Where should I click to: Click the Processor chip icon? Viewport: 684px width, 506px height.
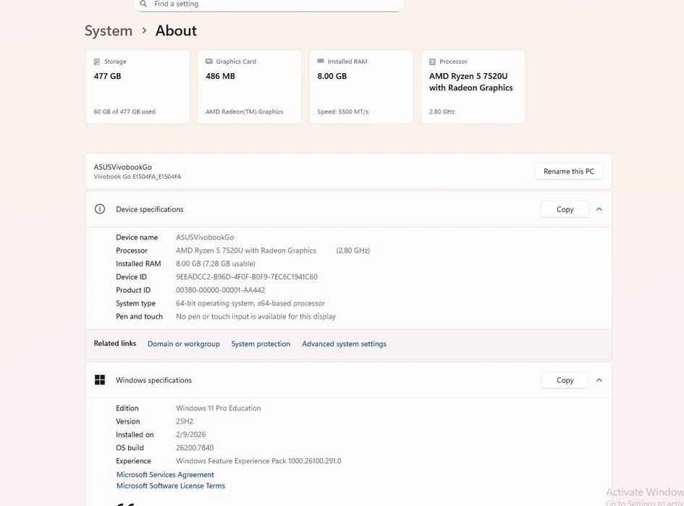[x=433, y=62]
